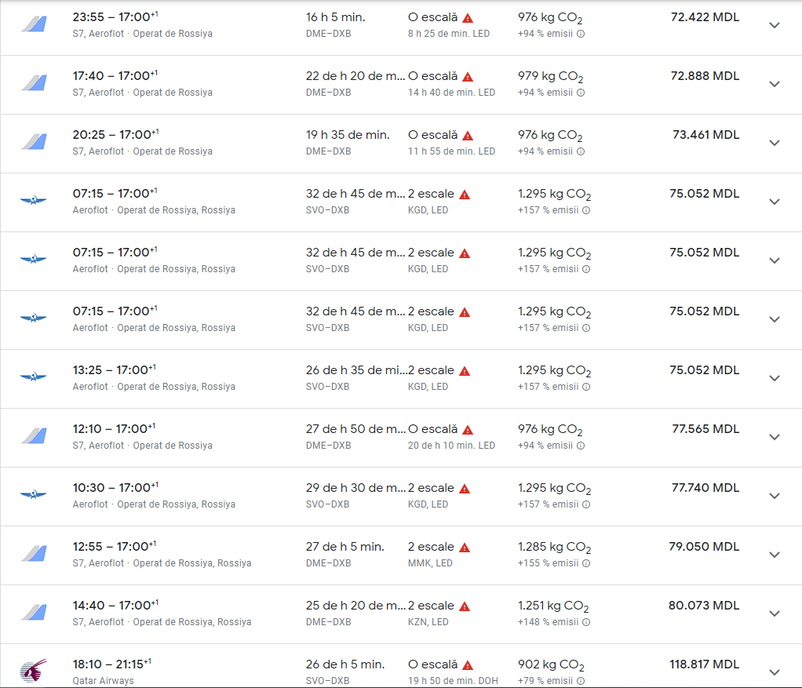Click warning triangle on the 23:55 flight
Viewport: 802px width, 688px height.
[x=468, y=18]
